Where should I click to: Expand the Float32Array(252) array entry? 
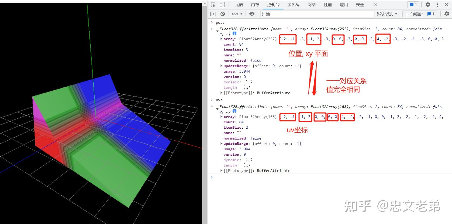tap(222, 39)
